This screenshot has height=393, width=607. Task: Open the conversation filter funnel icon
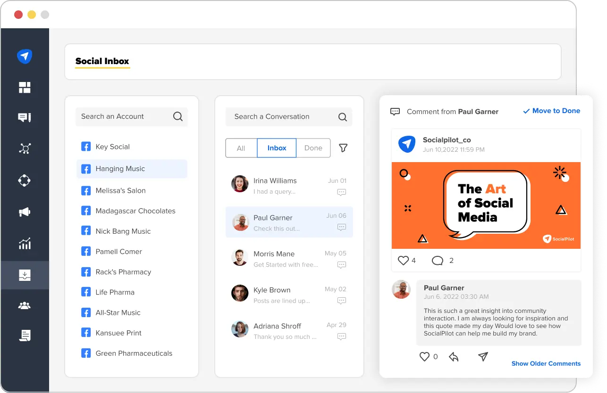344,148
